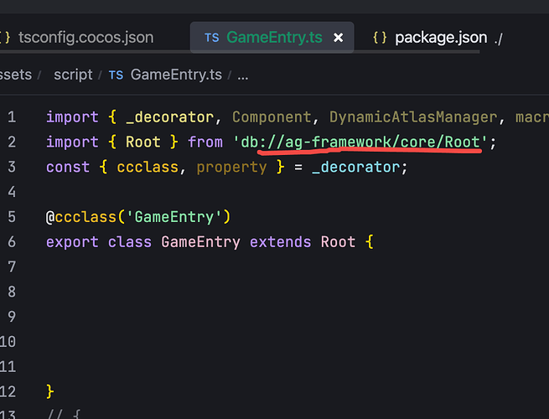The width and height of the screenshot is (549, 419).
Task: Click the braces icon on package.json tab
Action: pos(380,38)
